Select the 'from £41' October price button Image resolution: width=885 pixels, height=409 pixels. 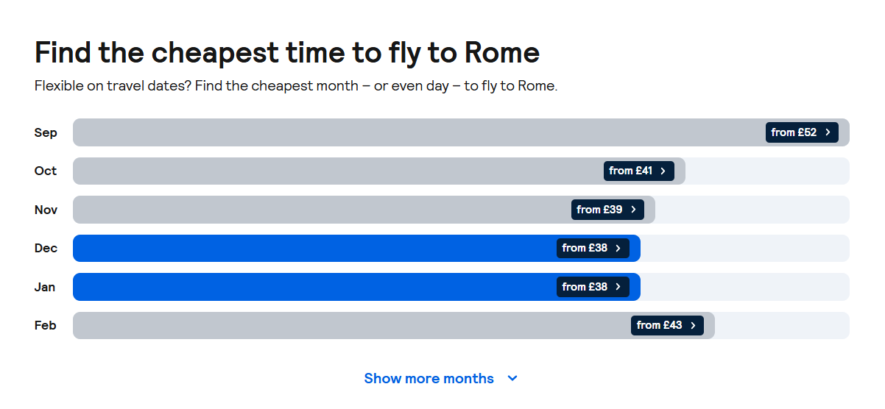(x=639, y=171)
